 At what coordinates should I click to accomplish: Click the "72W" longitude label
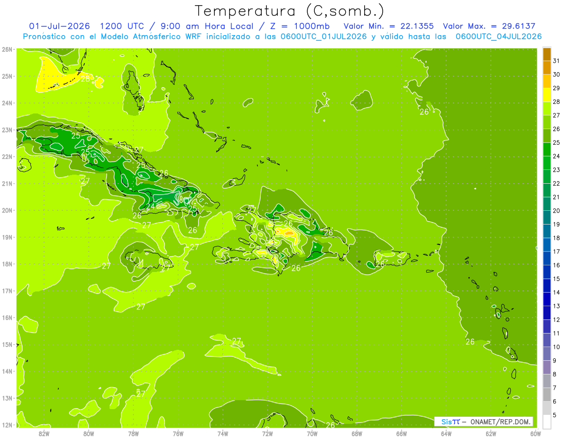point(267,433)
